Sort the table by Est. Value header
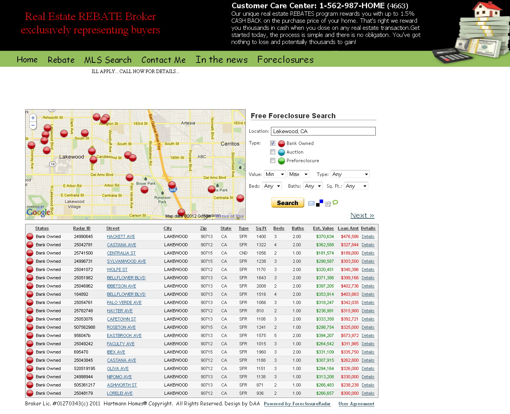 (x=323, y=228)
